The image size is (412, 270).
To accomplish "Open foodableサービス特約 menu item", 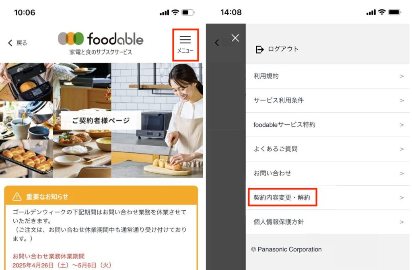I will click(328, 125).
